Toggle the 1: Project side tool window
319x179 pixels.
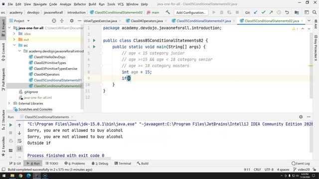pyautogui.click(x=3, y=28)
